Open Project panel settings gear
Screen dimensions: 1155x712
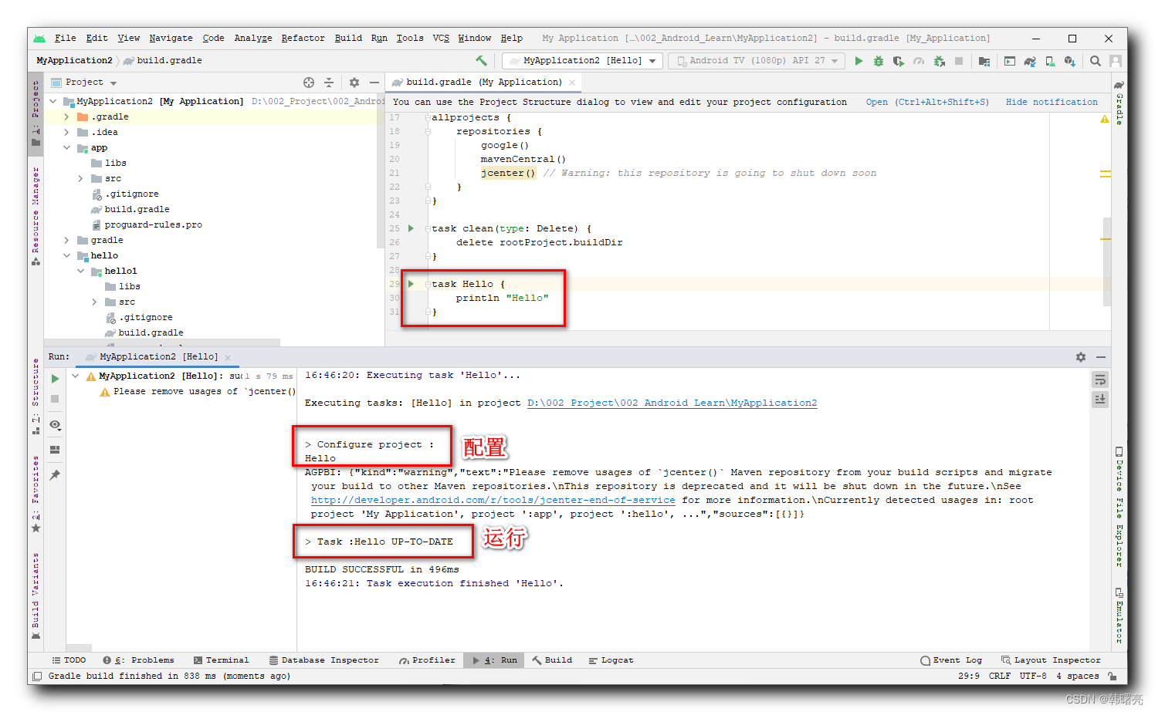[354, 83]
